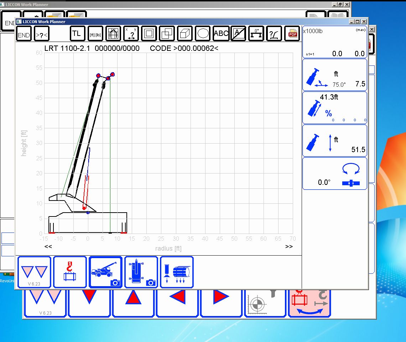Screen dimensions: 406x342
Task: Select the ABC text tool
Action: pos(221,34)
